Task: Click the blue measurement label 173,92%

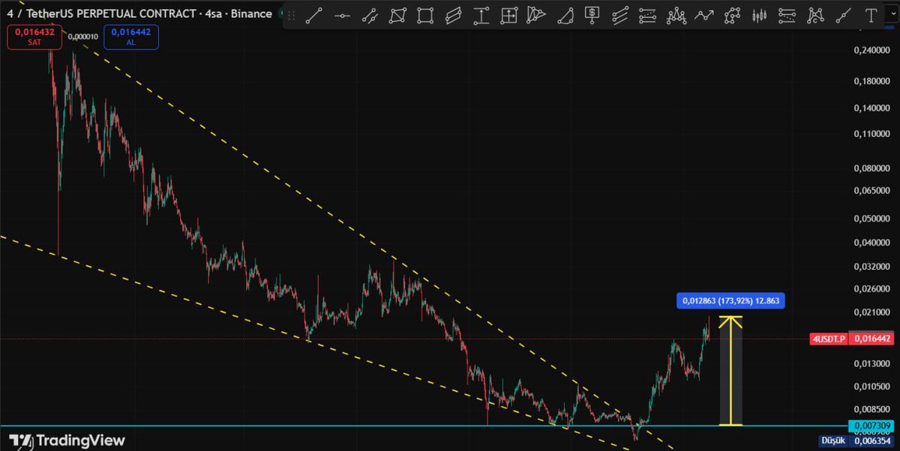Action: 732,300
